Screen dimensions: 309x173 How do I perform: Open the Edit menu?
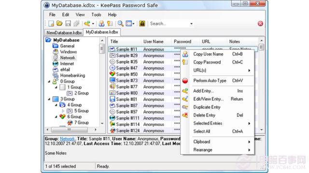pyautogui.click(x=66, y=15)
